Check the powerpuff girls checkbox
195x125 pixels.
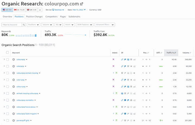coord(8,120)
